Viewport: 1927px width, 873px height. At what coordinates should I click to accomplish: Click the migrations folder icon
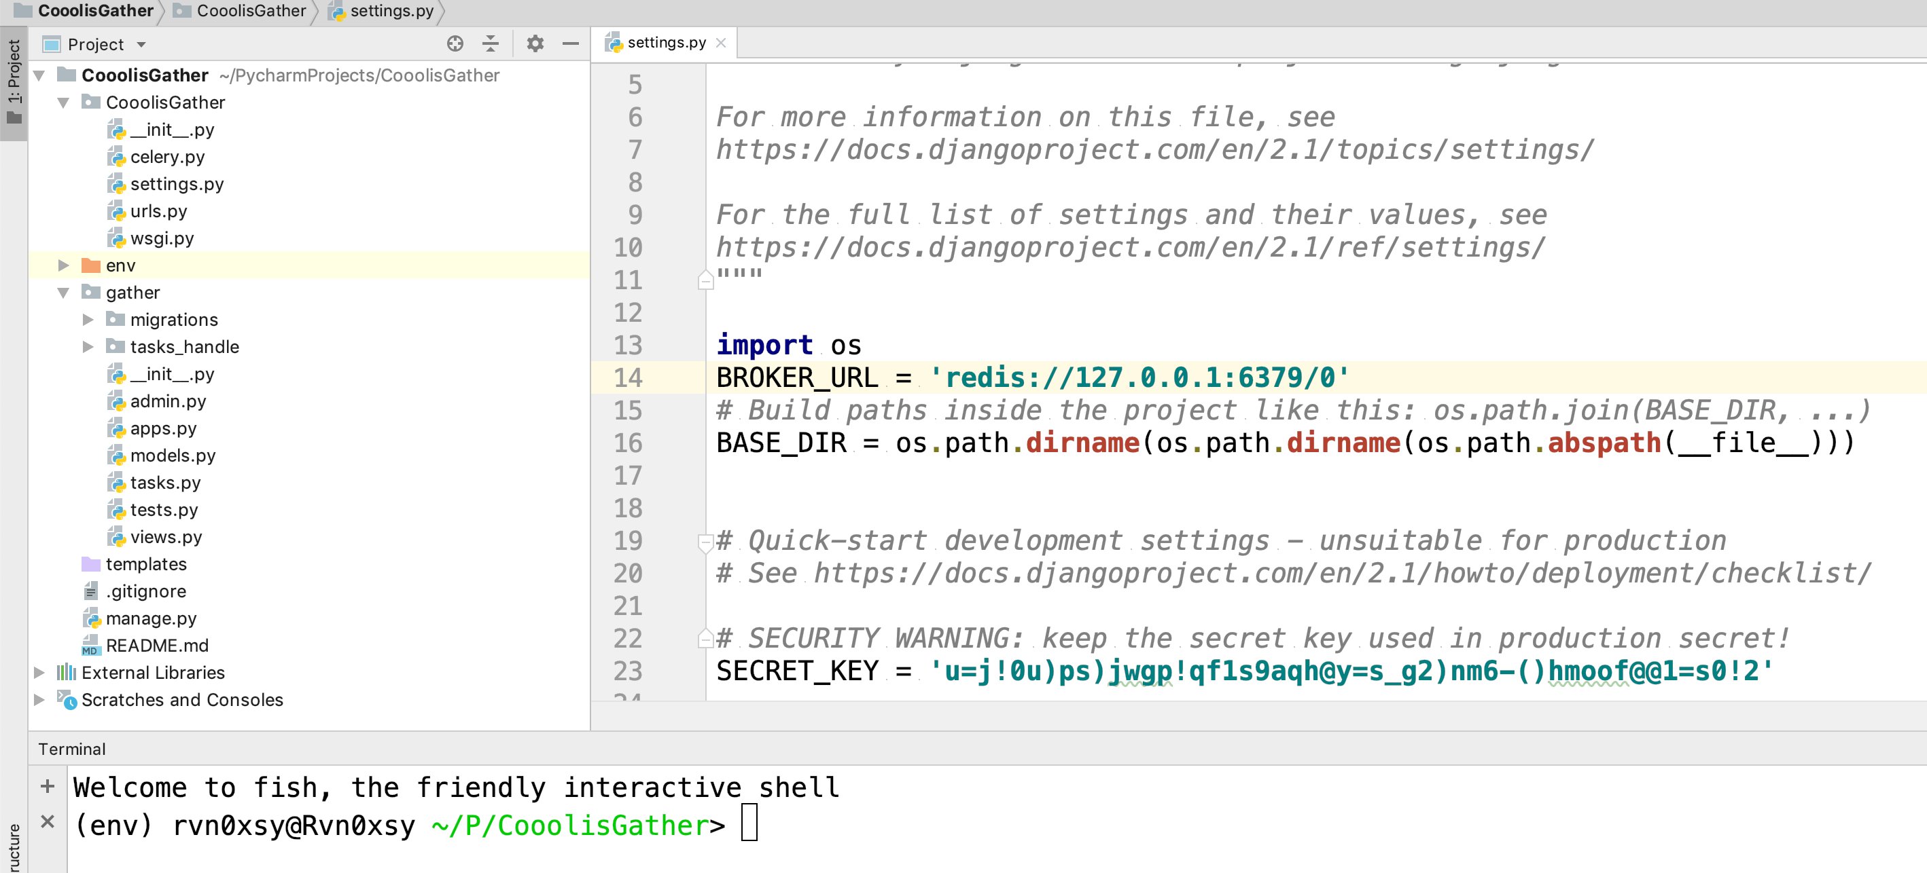[x=116, y=320]
